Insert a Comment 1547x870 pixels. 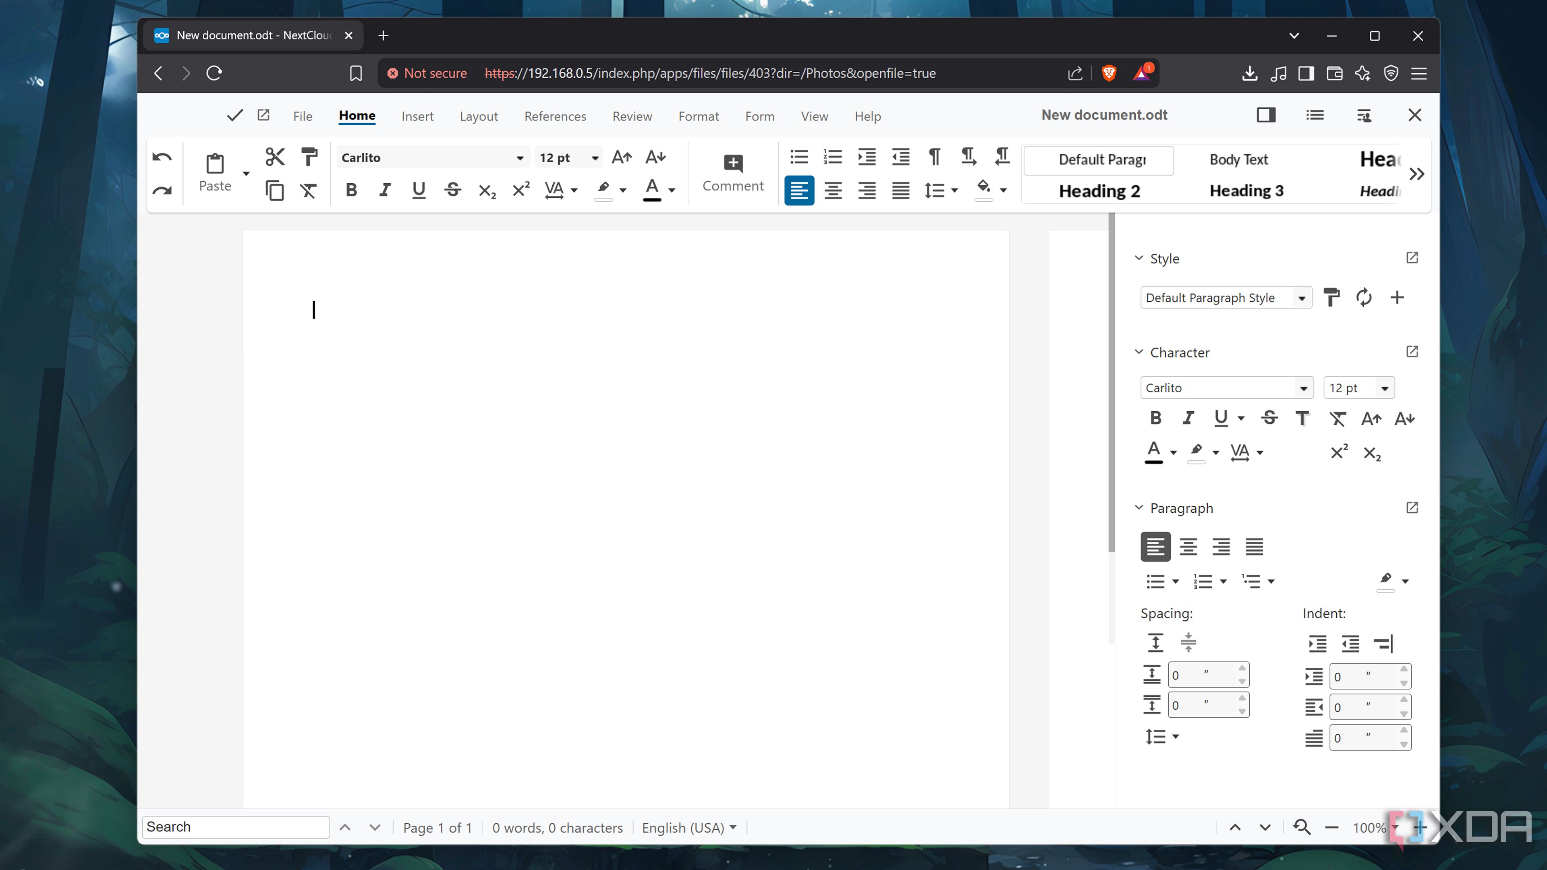(x=733, y=173)
